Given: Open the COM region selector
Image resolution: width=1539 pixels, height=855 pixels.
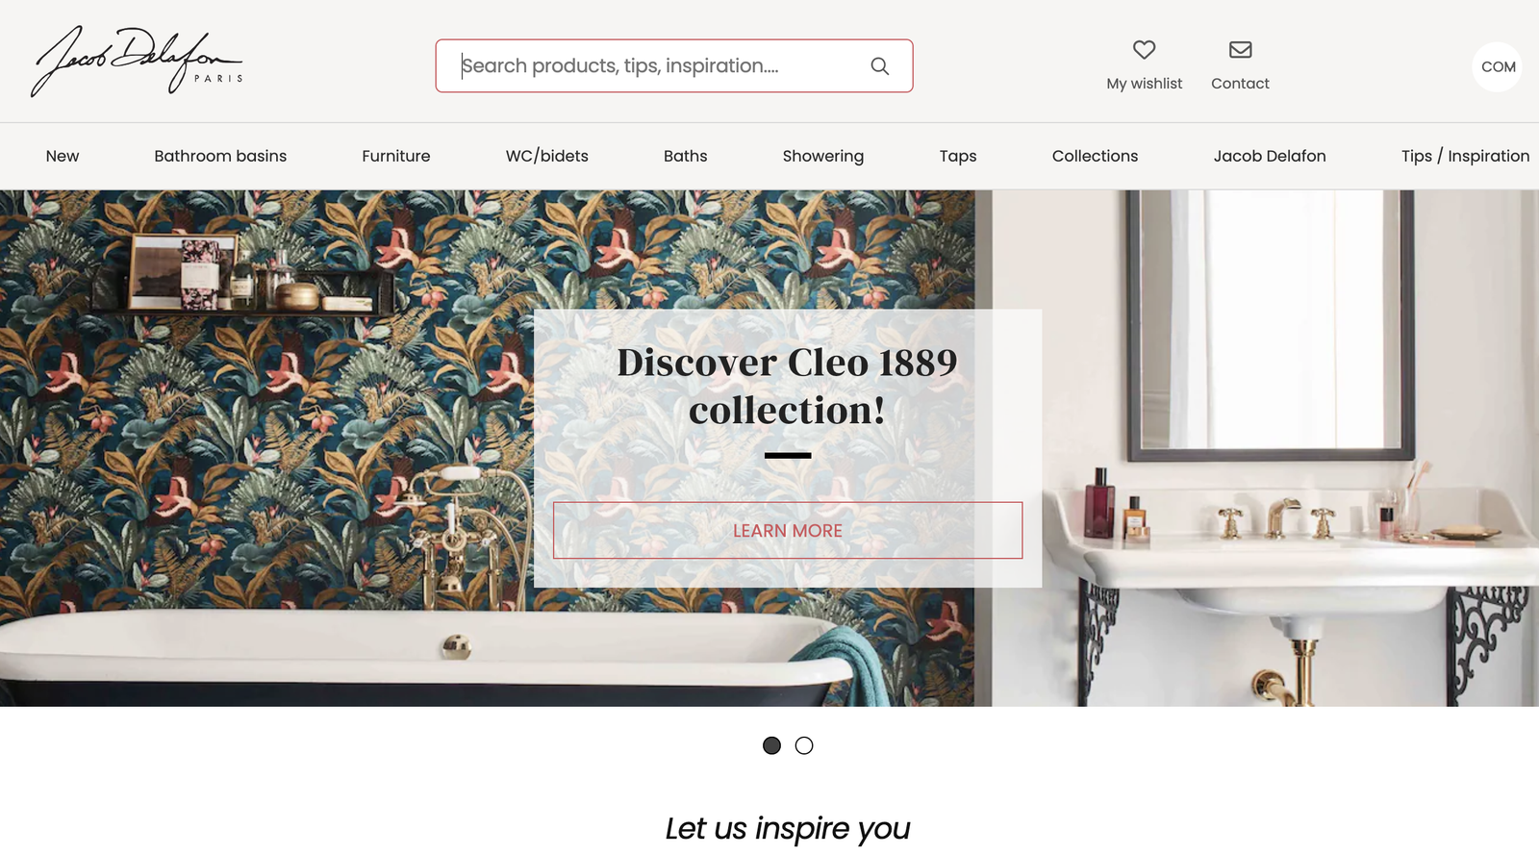Looking at the screenshot, I should click(x=1498, y=66).
